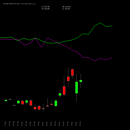Click the green candle above 16 Sep

(81, 81)
